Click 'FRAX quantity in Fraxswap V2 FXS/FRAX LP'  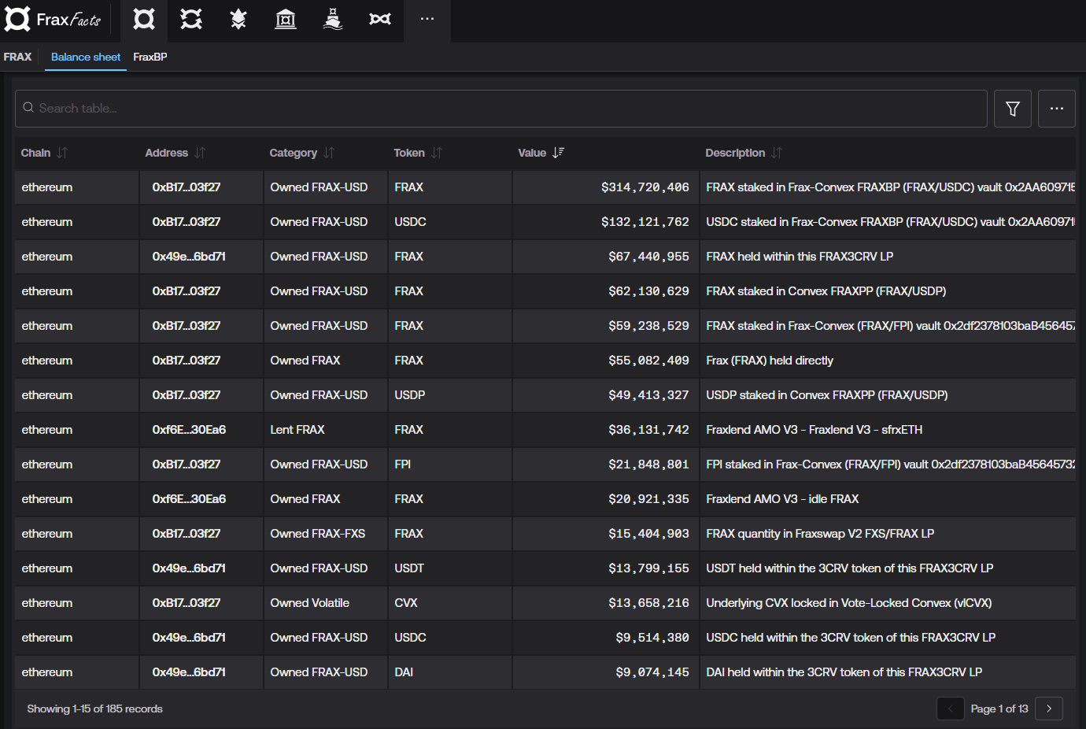click(x=820, y=534)
